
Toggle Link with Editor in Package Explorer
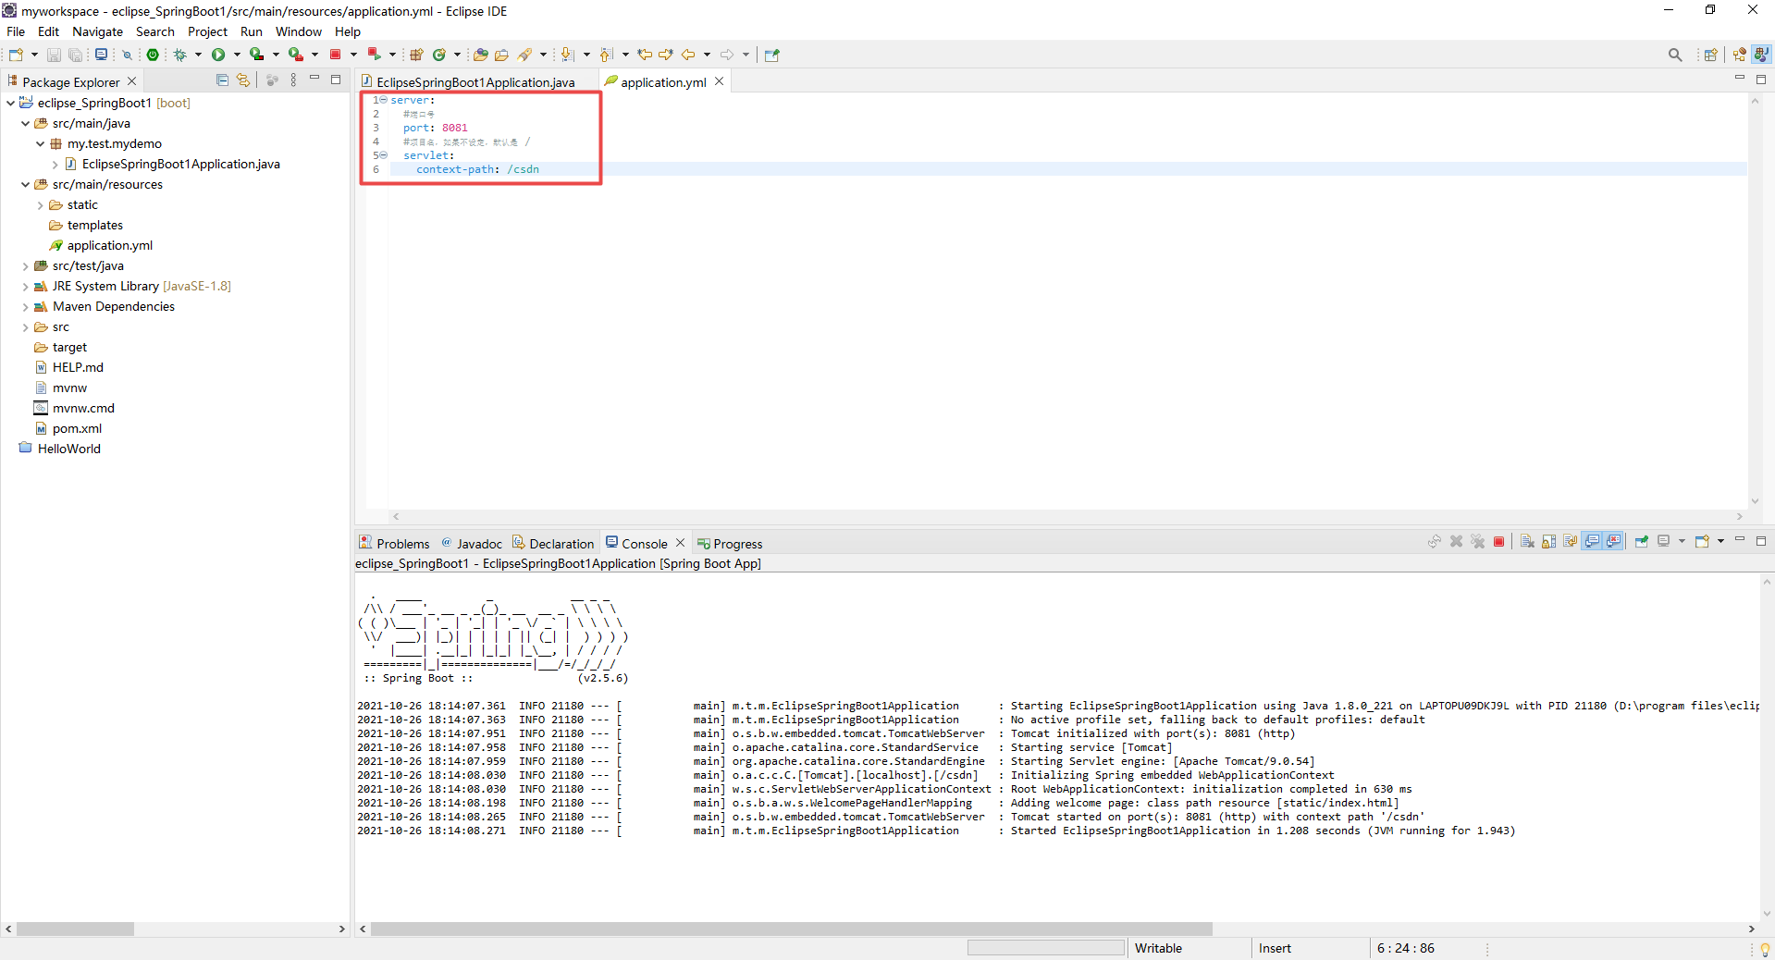click(243, 80)
